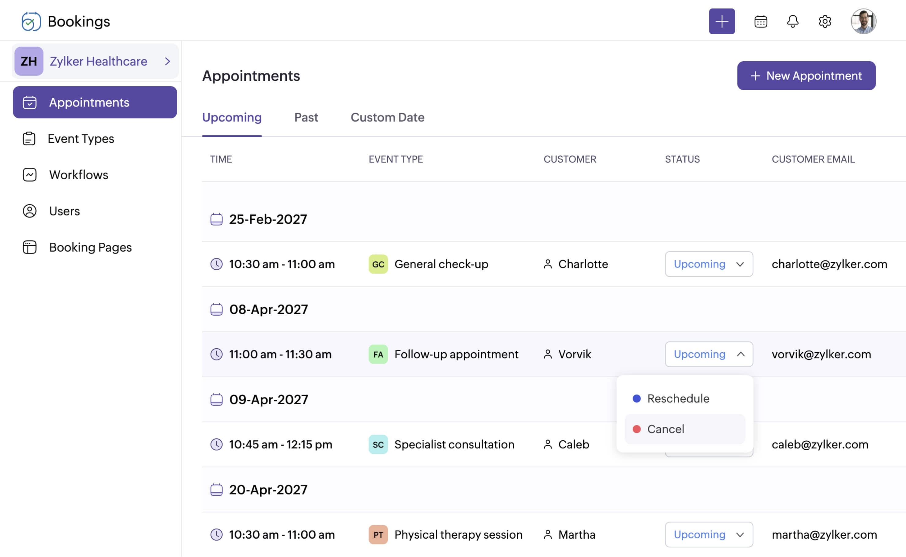Open Event Types in sidebar
Viewport: 906px width, 557px height.
[81, 139]
